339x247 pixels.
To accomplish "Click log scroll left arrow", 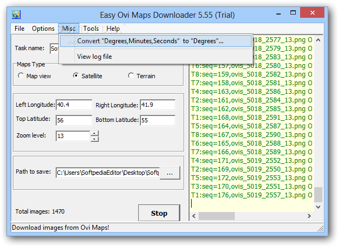I will tap(194, 216).
